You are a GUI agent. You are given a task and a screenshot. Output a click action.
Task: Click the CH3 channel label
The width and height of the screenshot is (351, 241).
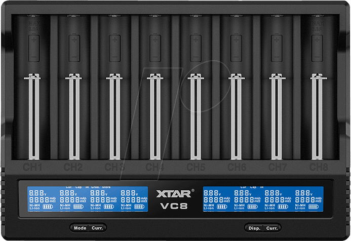click(114, 167)
